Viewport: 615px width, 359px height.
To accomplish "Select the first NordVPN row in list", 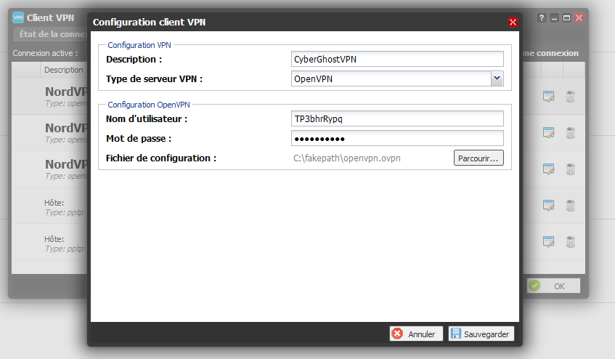I will click(50, 96).
